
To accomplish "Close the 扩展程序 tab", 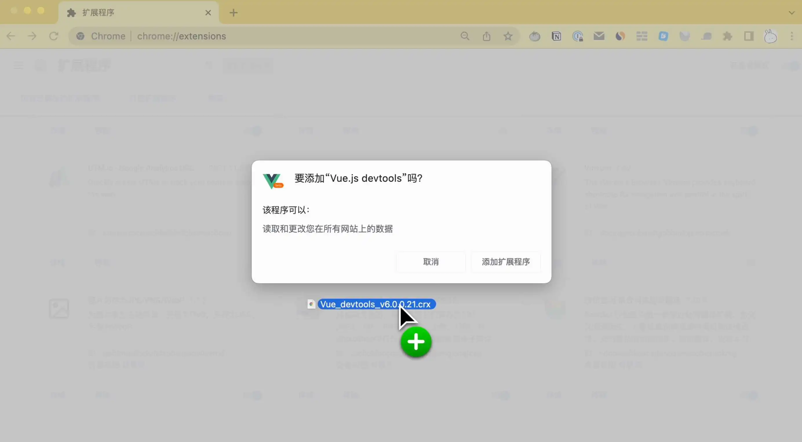I will click(x=208, y=13).
